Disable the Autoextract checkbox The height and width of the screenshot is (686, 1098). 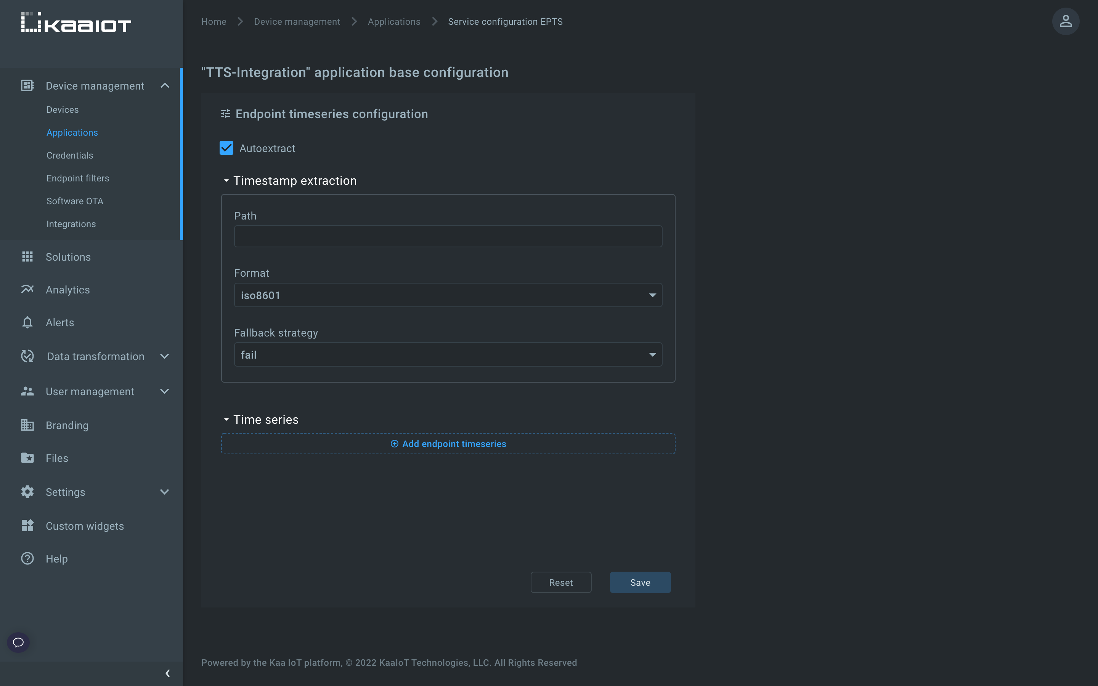click(226, 148)
